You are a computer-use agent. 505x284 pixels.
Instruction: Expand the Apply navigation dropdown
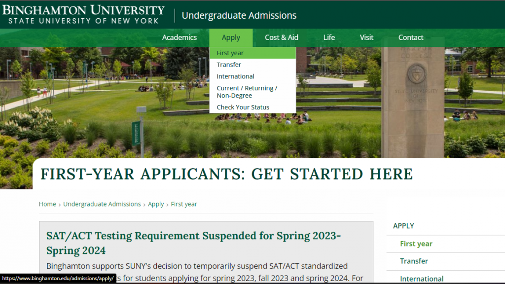click(231, 37)
